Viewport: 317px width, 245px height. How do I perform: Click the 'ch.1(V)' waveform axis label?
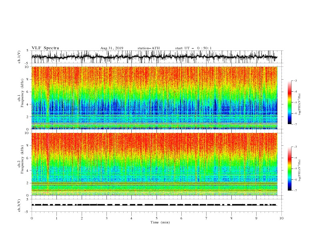[19, 57]
